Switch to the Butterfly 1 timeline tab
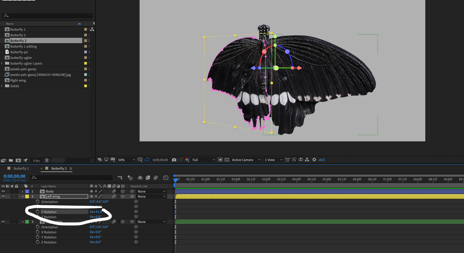Viewport: 464px width, 253px height. point(21,168)
